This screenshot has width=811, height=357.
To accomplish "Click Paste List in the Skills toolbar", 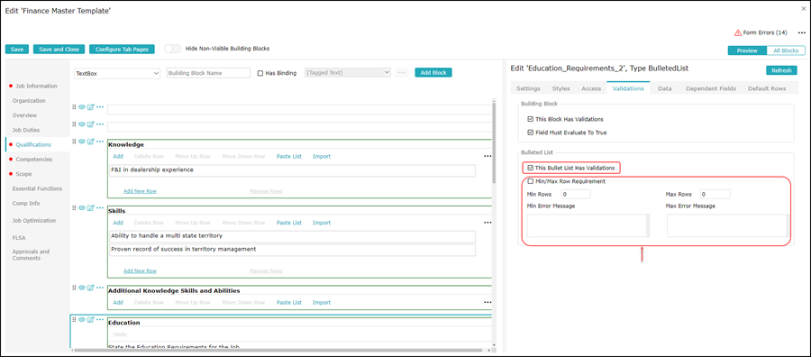I will point(289,223).
